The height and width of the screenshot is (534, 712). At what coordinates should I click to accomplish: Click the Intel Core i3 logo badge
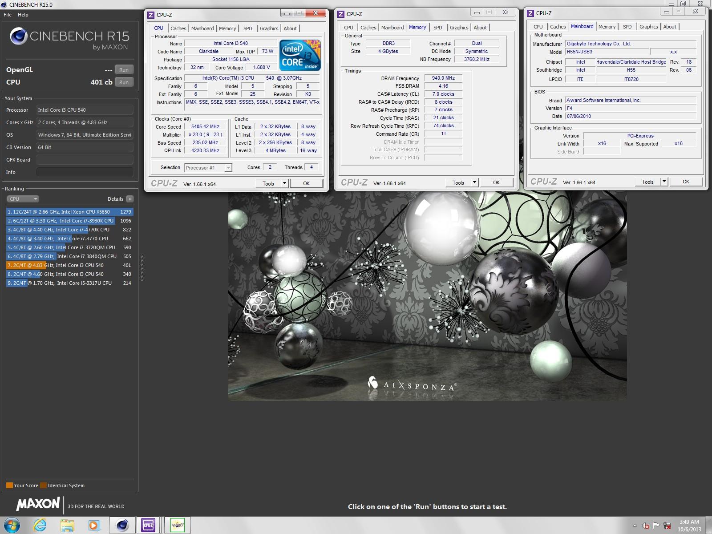(x=300, y=55)
